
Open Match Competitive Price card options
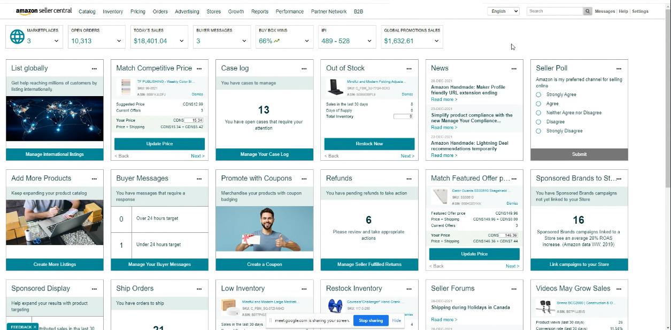[199, 68]
